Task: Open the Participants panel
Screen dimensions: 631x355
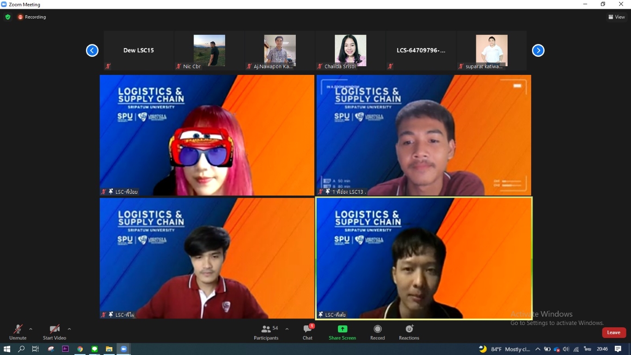Action: pos(266,332)
